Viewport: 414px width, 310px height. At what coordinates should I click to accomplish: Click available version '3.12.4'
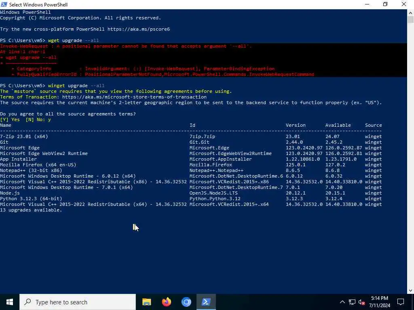coord(334,199)
